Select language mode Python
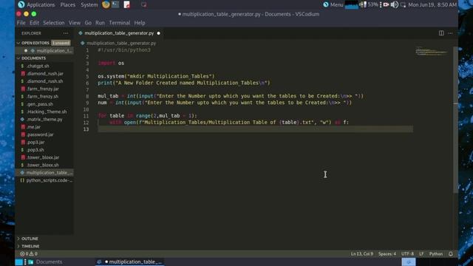 pos(436,254)
